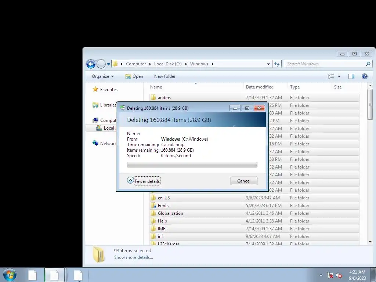376x282 pixels.
Task: Cancel the delete operation
Action: [x=244, y=181]
